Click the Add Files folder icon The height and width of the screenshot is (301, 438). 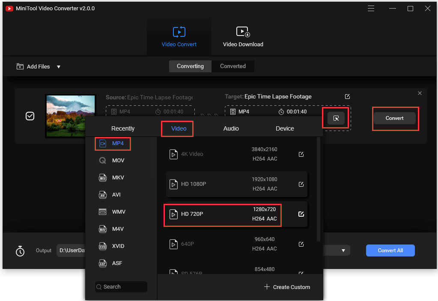(x=20, y=66)
